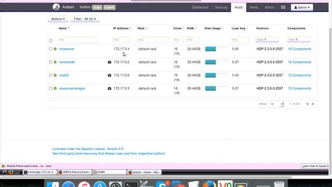Open the Components filter dropdown
The image size is (332, 187).
[298, 39]
